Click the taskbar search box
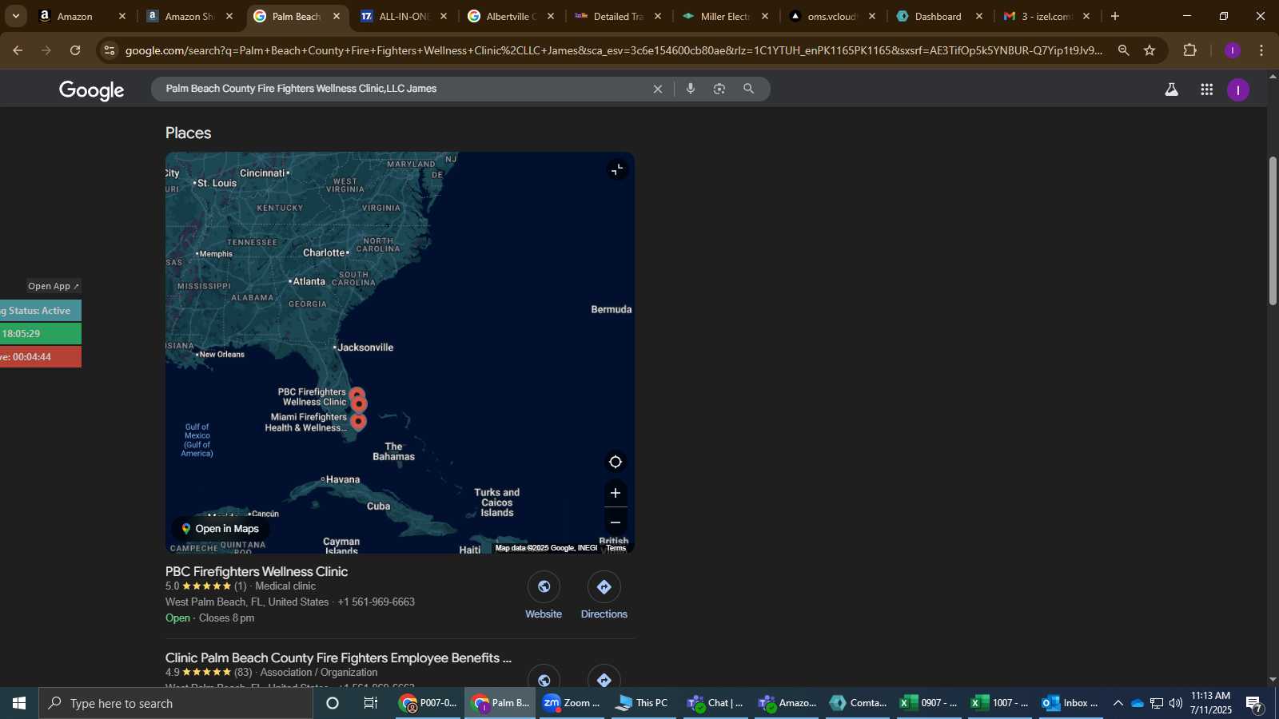 (x=176, y=703)
